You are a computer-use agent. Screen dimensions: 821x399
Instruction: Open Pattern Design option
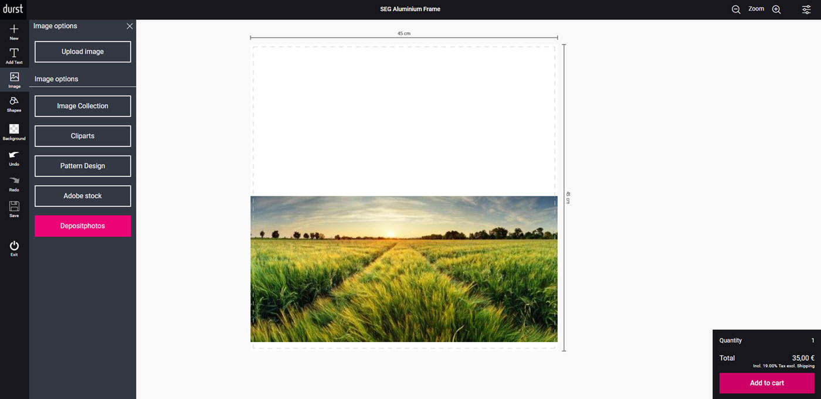click(83, 166)
